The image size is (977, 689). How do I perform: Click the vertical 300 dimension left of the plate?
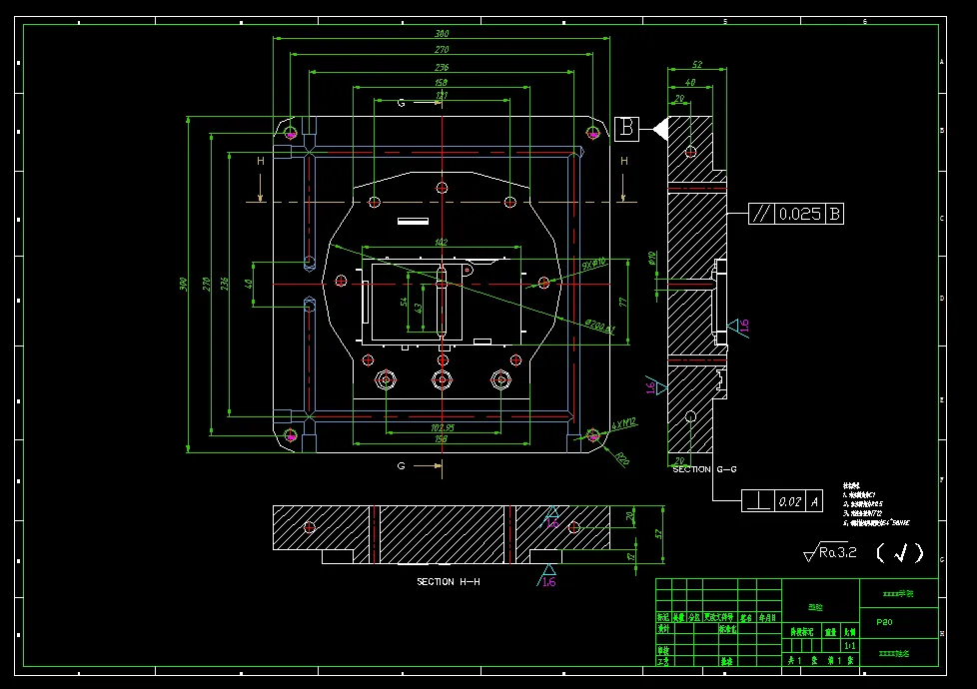click(x=183, y=284)
